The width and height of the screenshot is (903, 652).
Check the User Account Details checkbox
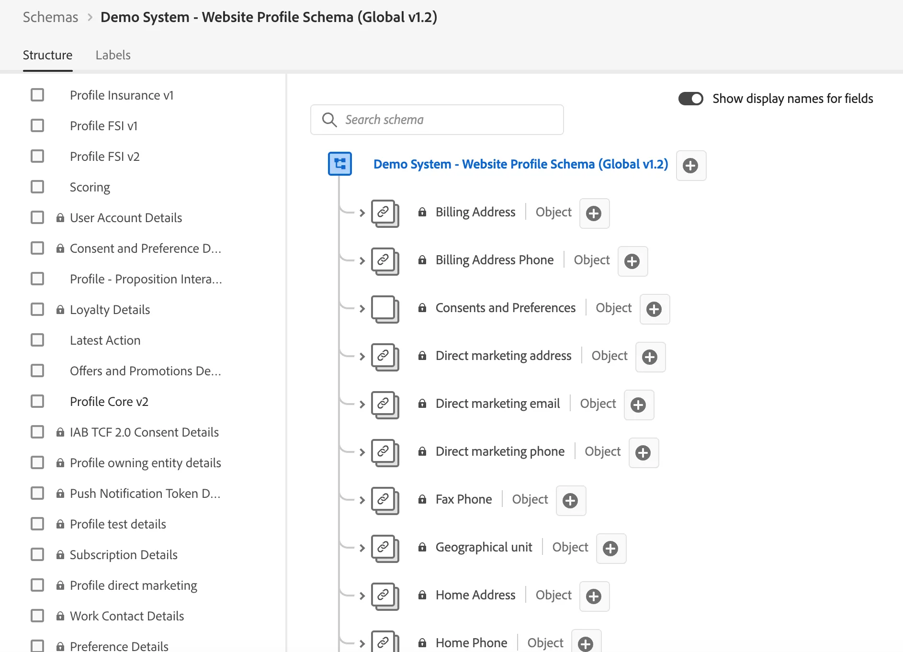pyautogui.click(x=37, y=217)
